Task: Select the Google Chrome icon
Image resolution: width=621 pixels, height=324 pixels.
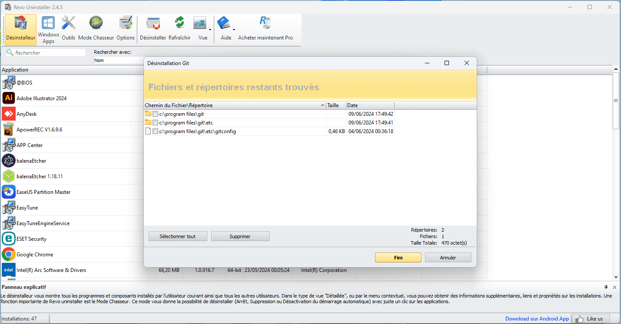Action: pos(9,254)
